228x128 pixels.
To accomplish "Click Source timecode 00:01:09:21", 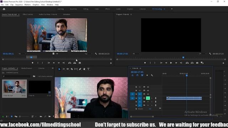I will tap(8, 54).
